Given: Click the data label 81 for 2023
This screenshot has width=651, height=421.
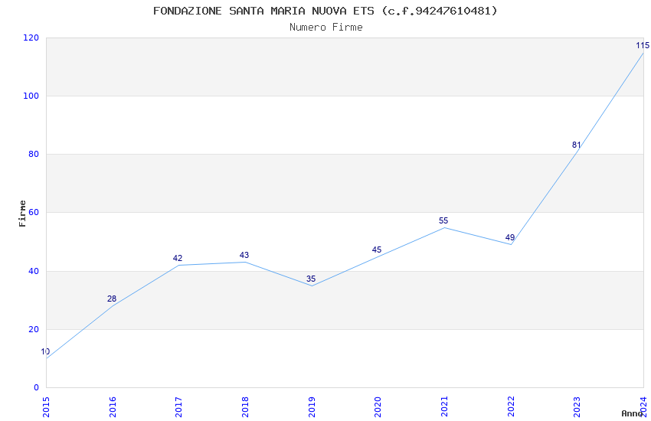Looking at the screenshot, I should (x=576, y=145).
